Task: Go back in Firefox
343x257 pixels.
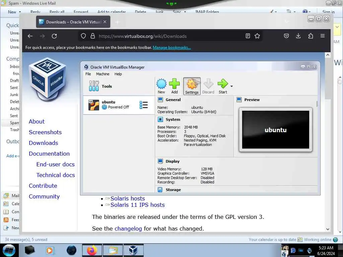Action: (30, 36)
